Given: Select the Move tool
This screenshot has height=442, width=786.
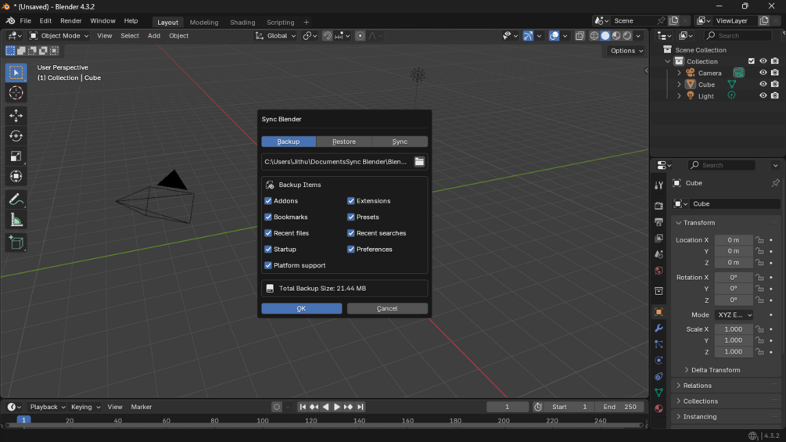Looking at the screenshot, I should click(16, 115).
